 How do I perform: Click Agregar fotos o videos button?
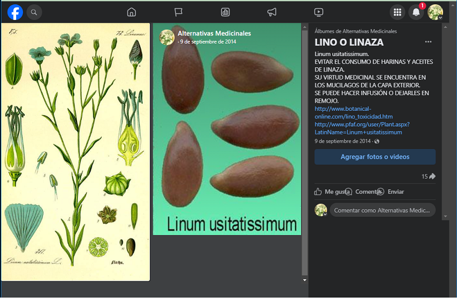[375, 157]
